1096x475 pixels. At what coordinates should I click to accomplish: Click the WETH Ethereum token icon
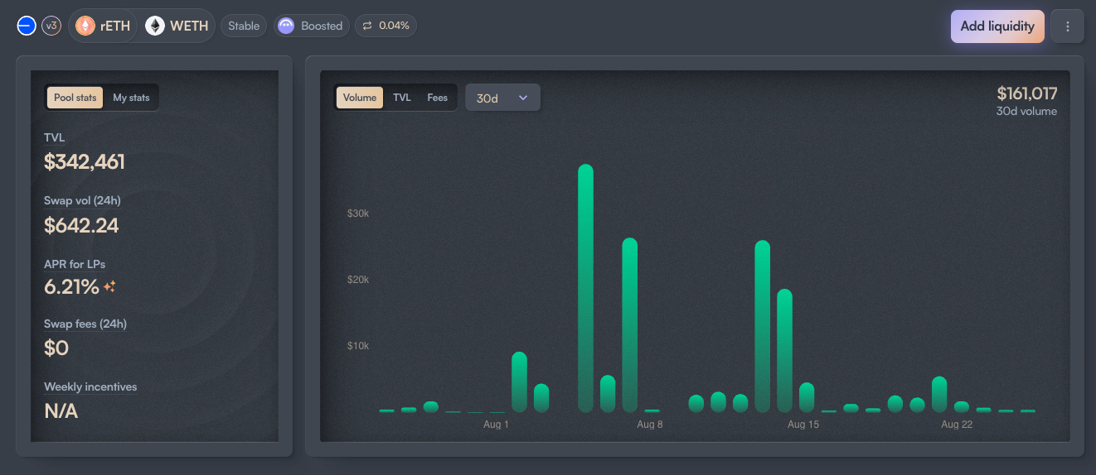[x=155, y=26]
